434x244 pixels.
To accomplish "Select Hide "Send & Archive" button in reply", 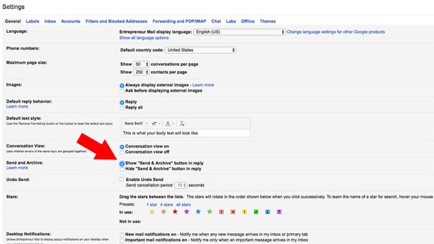I will click(122, 169).
